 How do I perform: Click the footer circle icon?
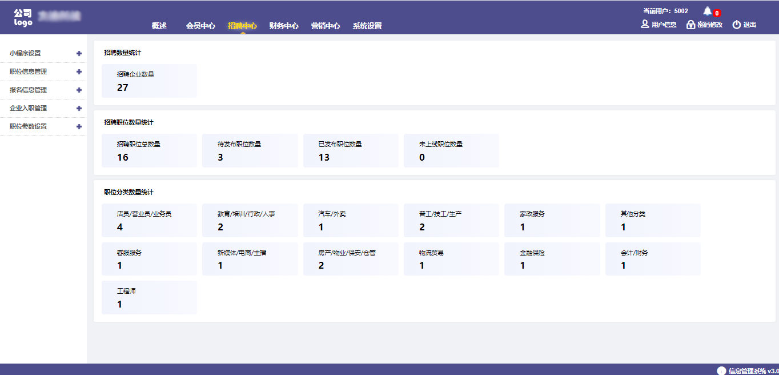click(x=722, y=370)
